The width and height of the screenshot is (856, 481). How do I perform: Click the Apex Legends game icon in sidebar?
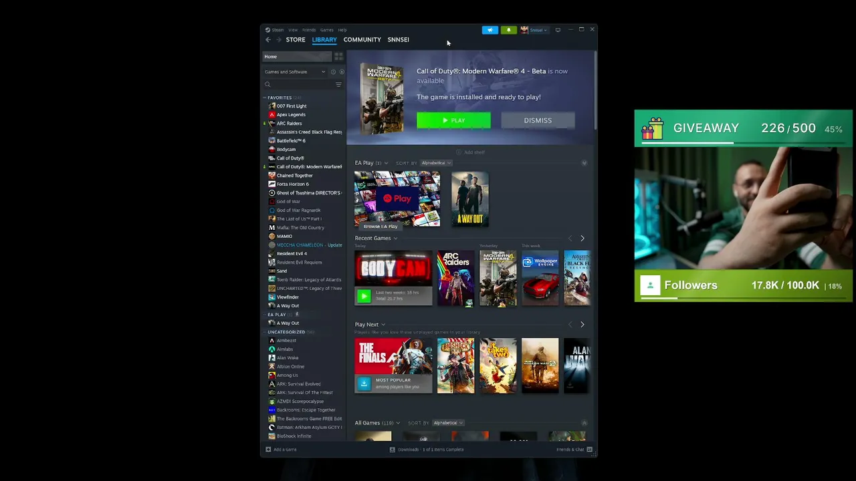click(x=272, y=115)
